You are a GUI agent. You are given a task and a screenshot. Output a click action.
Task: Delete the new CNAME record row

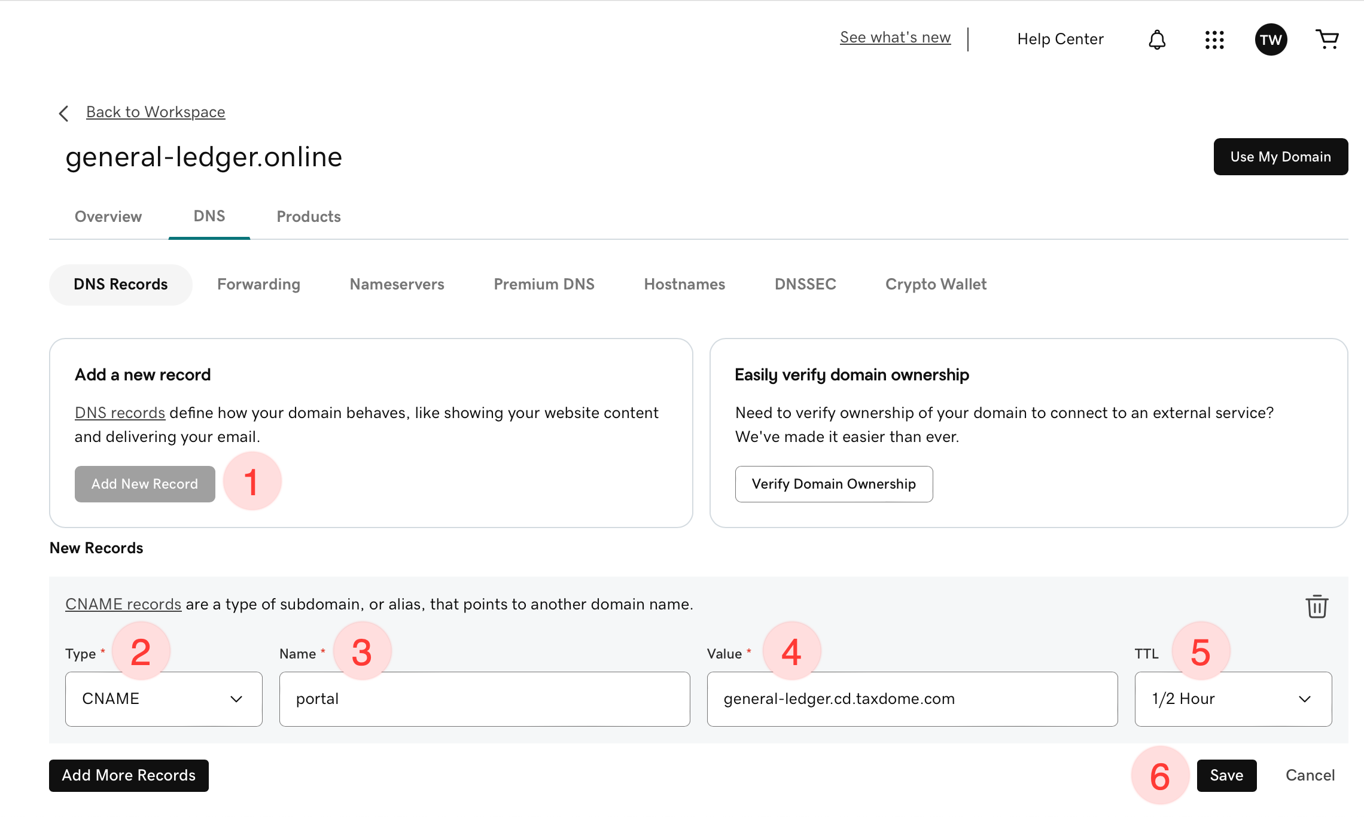pos(1316,606)
